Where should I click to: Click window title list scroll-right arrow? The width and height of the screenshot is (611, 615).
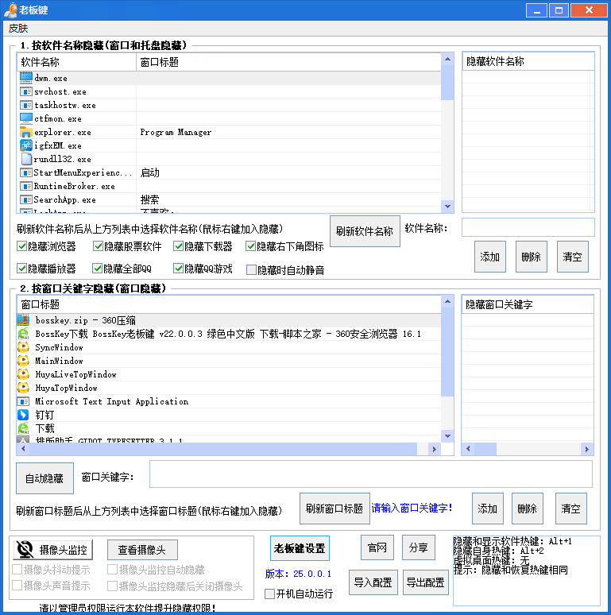(434, 449)
